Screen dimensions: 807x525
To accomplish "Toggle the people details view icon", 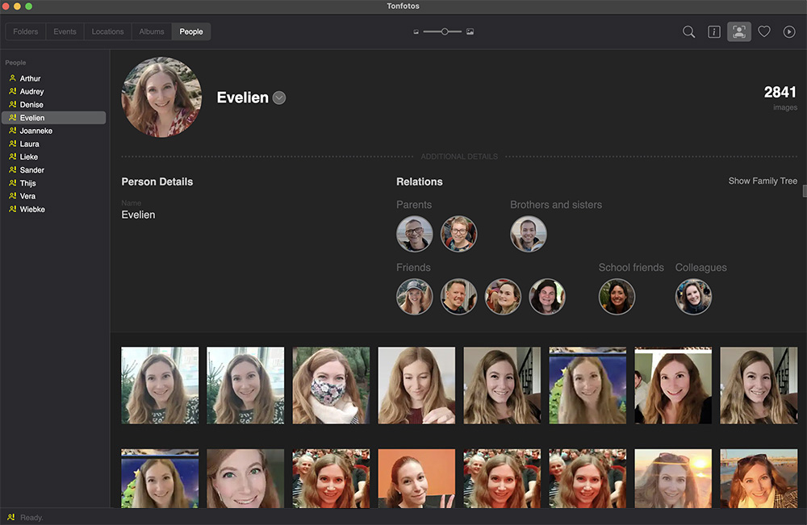I will click(x=738, y=32).
